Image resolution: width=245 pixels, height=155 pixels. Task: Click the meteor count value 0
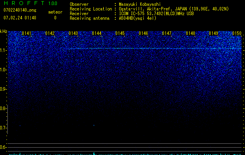point(55,18)
